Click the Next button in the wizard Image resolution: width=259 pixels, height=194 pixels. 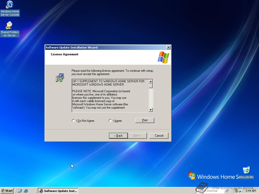137,136
